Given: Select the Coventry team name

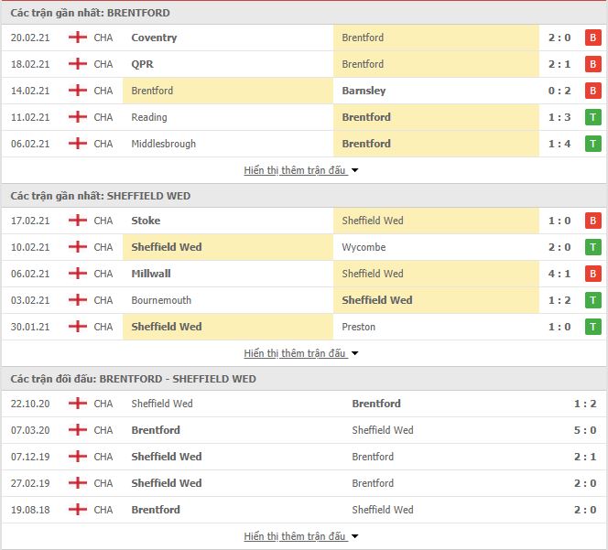Looking at the screenshot, I should [154, 38].
